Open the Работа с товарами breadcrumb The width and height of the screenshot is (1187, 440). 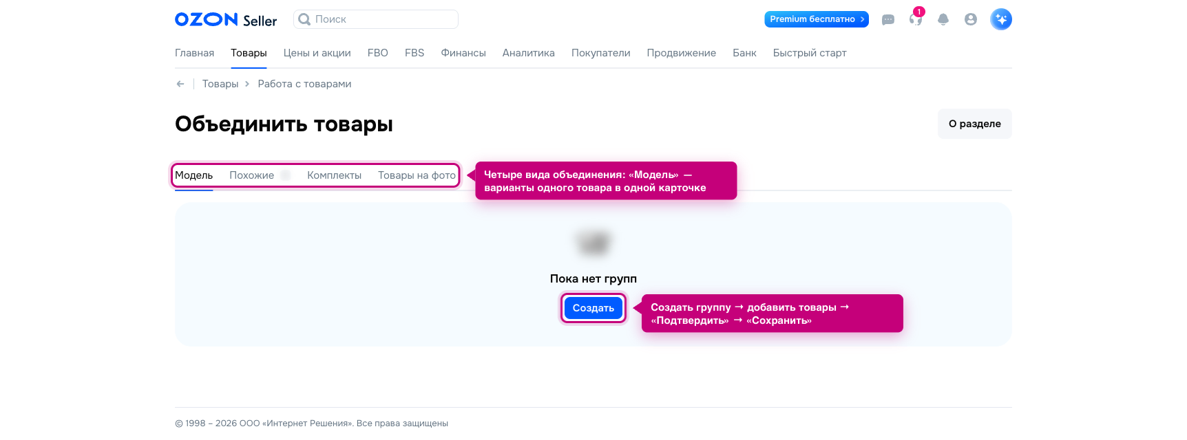coord(304,84)
